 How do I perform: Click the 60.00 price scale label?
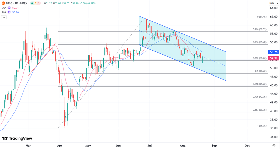click(x=274, y=25)
